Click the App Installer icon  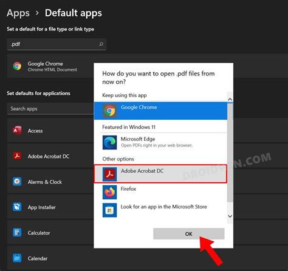tap(17, 207)
